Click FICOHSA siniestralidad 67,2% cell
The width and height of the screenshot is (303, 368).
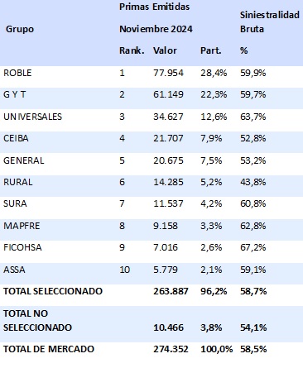[x=252, y=247]
